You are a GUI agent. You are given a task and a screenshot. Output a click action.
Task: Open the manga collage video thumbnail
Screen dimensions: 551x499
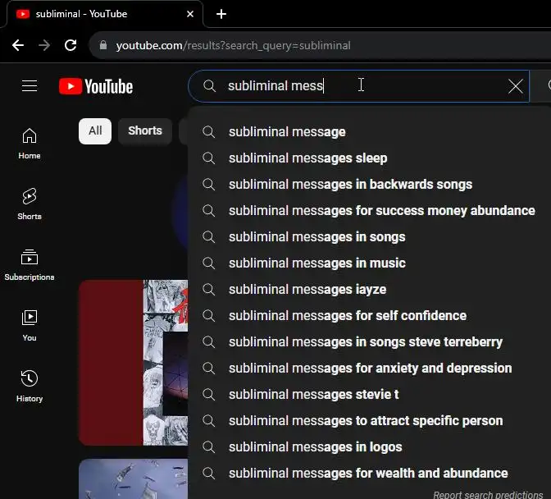tap(134, 363)
